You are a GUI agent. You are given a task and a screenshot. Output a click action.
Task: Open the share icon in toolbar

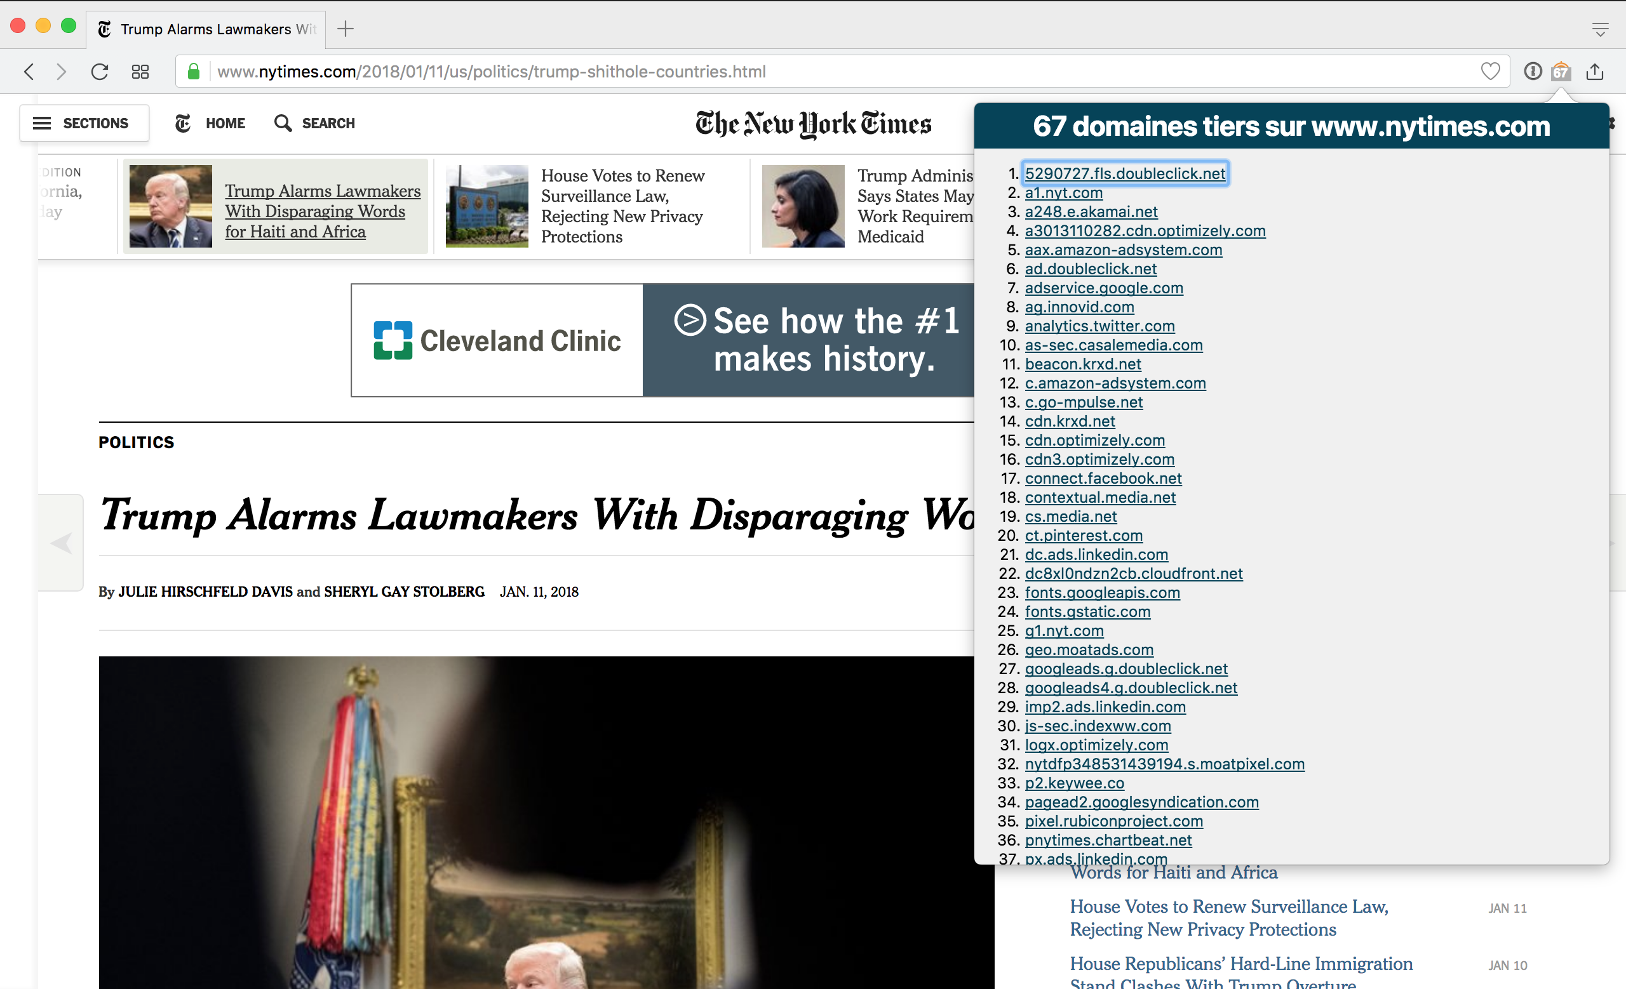click(1595, 71)
